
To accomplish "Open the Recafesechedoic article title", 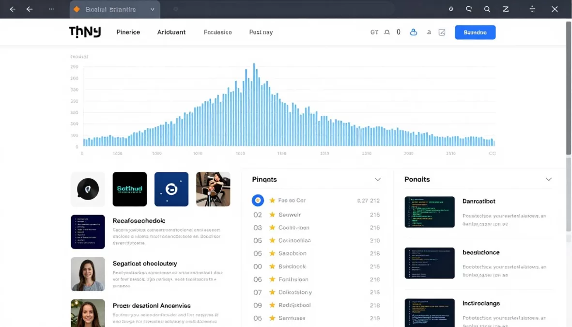I will pyautogui.click(x=139, y=221).
